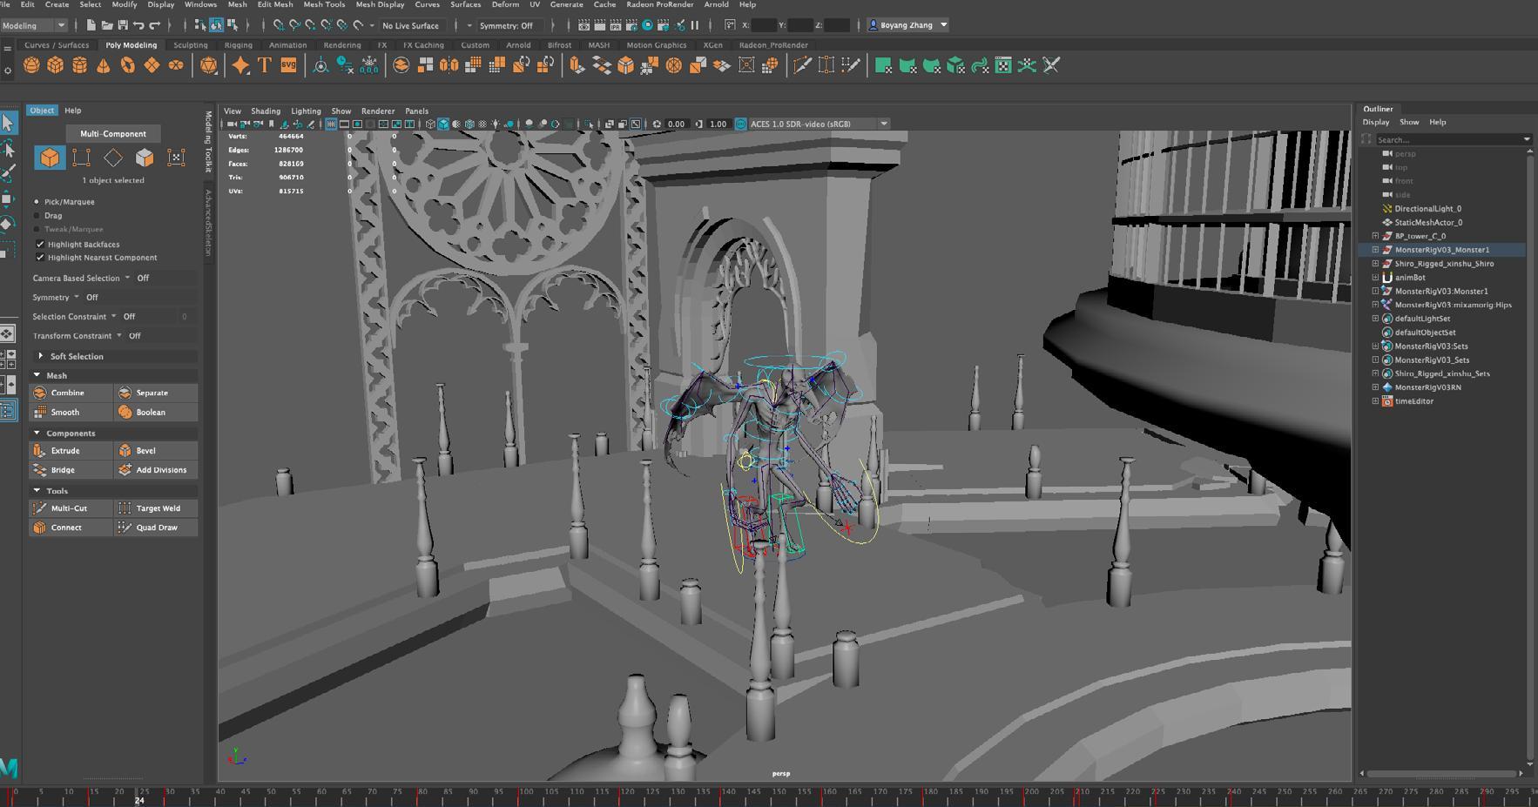Viewport: 1538px width, 807px height.
Task: Click the undo arrow icon
Action: click(x=138, y=25)
